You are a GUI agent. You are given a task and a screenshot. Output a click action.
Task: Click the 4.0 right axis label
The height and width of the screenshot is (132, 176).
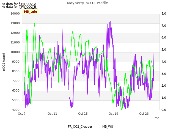coord(164,62)
